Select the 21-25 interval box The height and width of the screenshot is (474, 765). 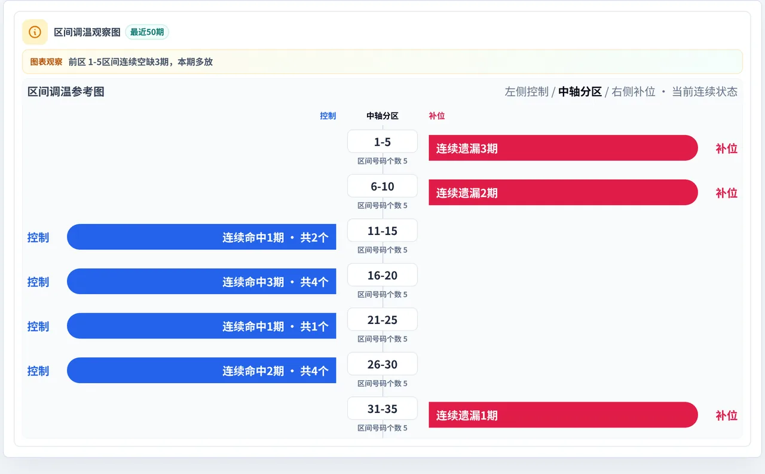click(382, 320)
